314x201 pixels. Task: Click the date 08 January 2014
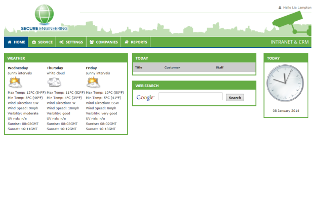(286, 111)
